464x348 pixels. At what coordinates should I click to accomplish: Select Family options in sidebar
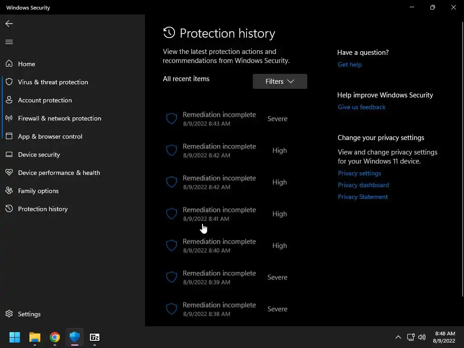click(x=38, y=191)
